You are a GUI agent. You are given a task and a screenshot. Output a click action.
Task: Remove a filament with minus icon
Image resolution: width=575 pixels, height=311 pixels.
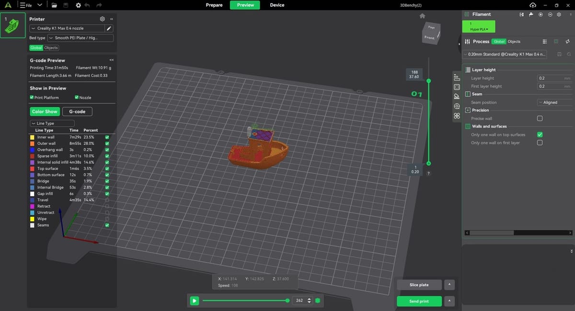pyautogui.click(x=550, y=14)
